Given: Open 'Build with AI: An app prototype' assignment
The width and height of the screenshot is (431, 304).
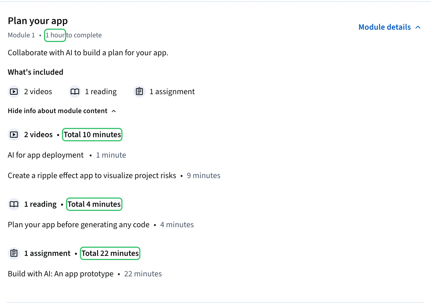Looking at the screenshot, I should click(x=61, y=274).
